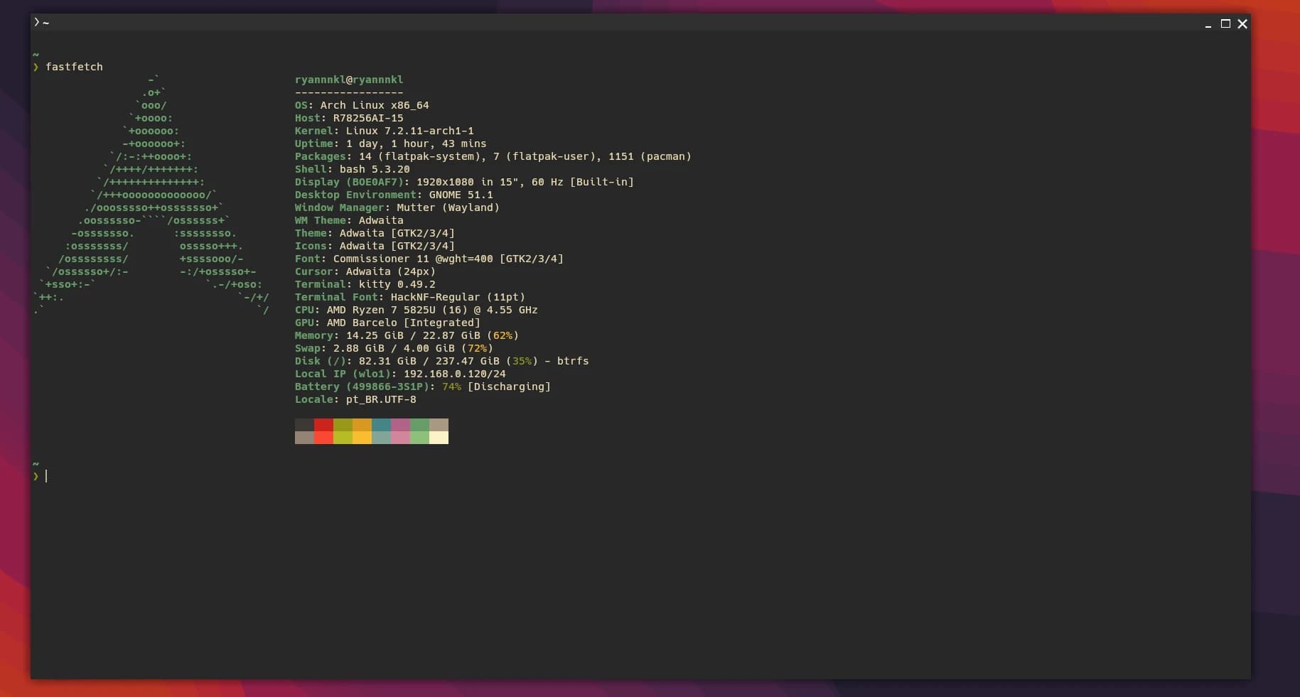
Task: Click 'Desktop Environment: GNOME 51.1' line
Action: [x=394, y=195]
